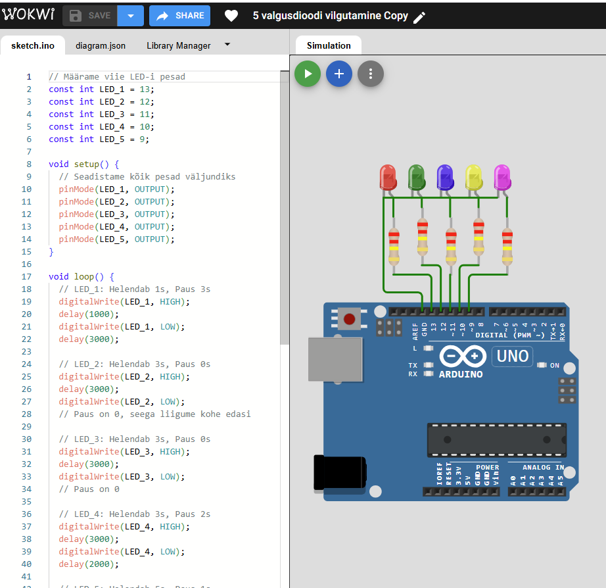
Task: Save the project
Action: (x=89, y=16)
